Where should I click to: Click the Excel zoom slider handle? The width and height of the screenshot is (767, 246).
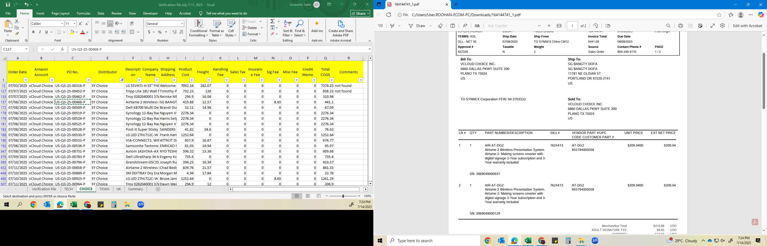343,196
